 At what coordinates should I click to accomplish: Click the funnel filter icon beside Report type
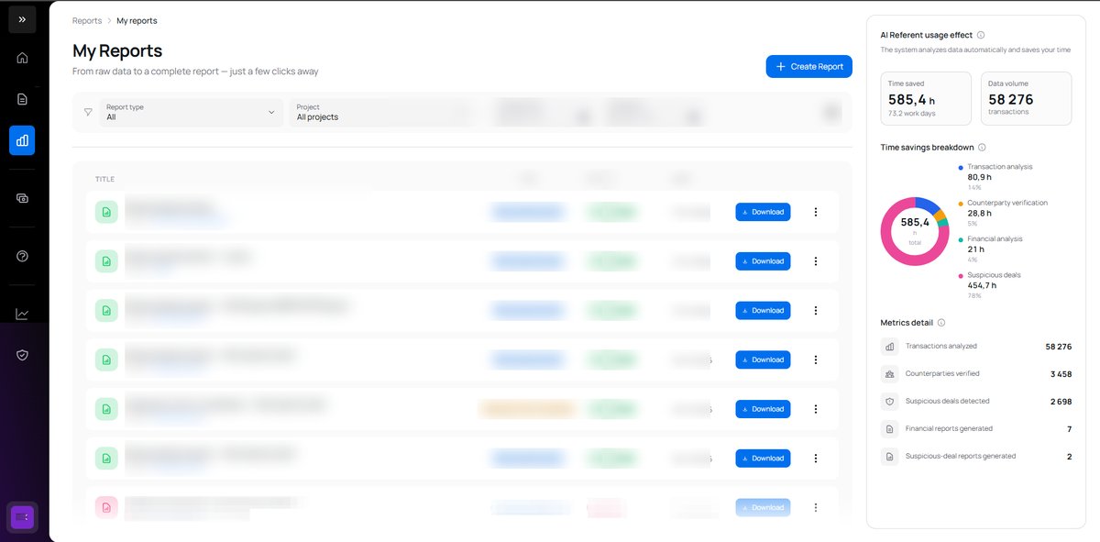88,112
